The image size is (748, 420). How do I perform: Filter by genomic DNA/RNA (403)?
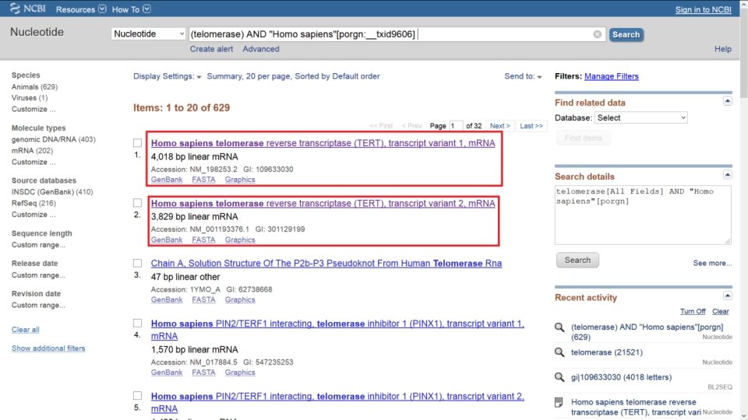54,139
